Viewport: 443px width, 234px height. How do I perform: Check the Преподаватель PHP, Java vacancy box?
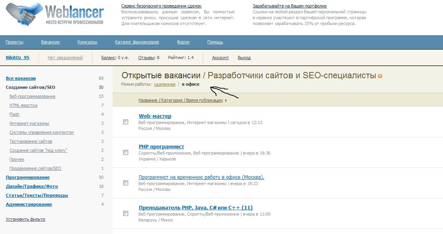126,213
